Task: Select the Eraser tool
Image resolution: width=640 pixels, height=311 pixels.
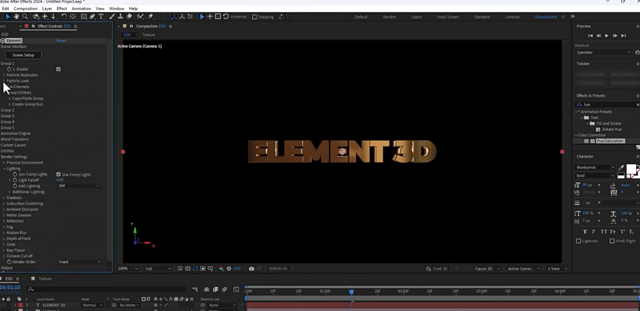Action: click(x=130, y=17)
